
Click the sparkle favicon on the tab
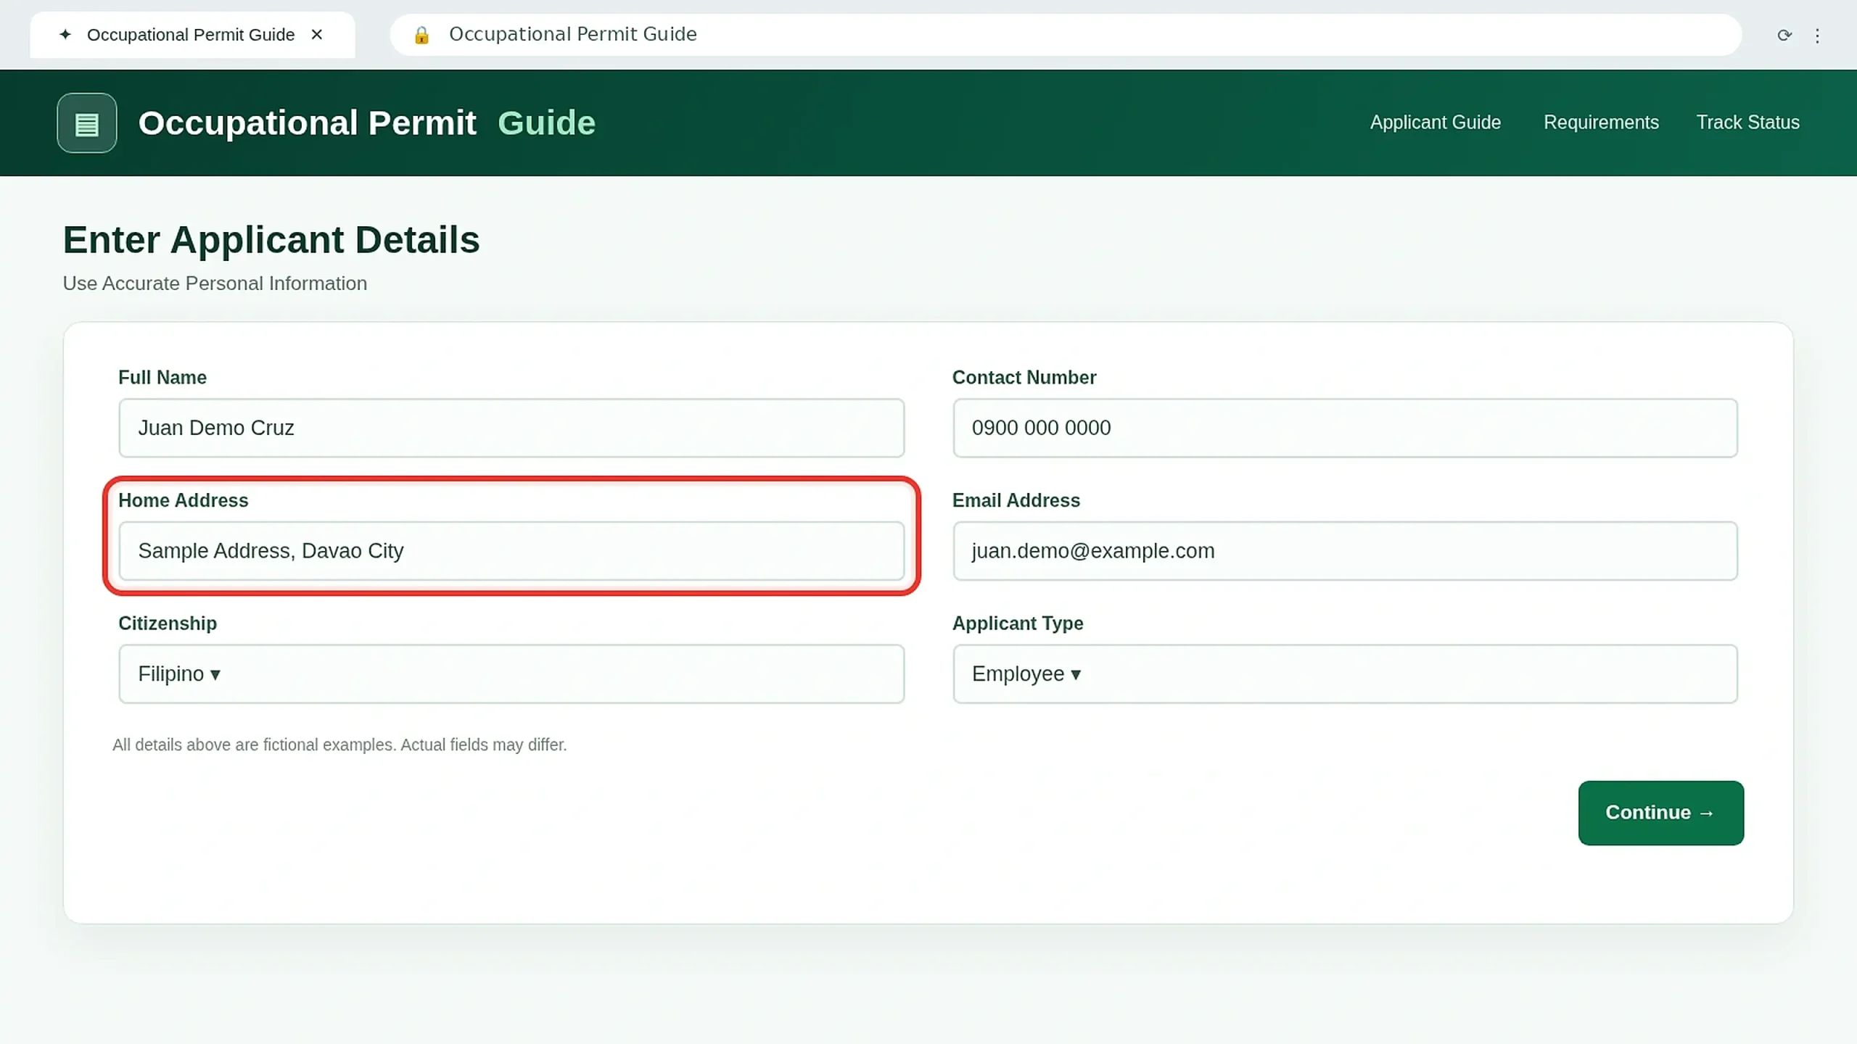(x=65, y=35)
